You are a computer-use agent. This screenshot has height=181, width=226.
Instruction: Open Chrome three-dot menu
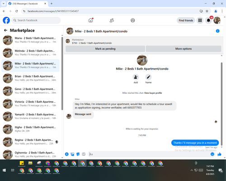[x=222, y=11]
